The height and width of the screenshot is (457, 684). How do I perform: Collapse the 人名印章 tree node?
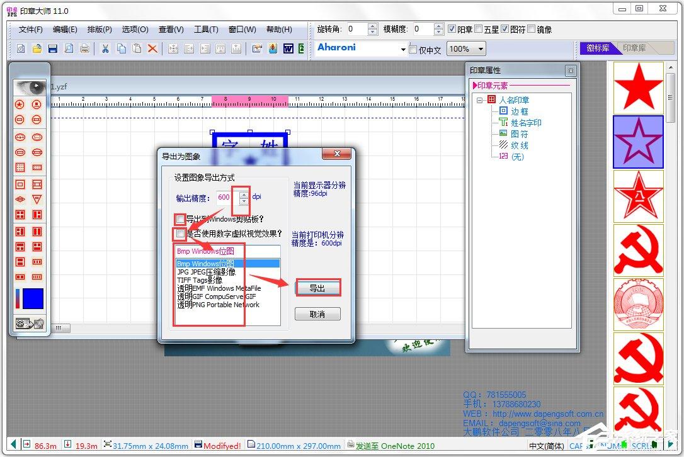(x=479, y=100)
